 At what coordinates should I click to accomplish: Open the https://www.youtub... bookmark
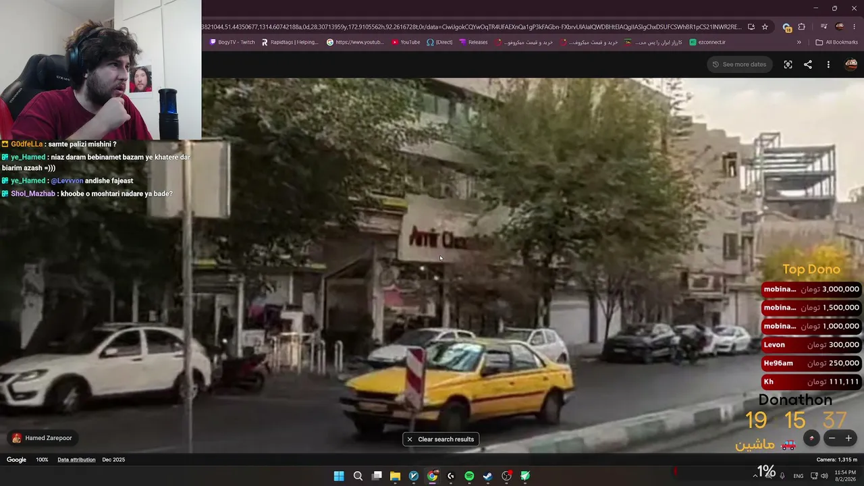click(x=355, y=42)
